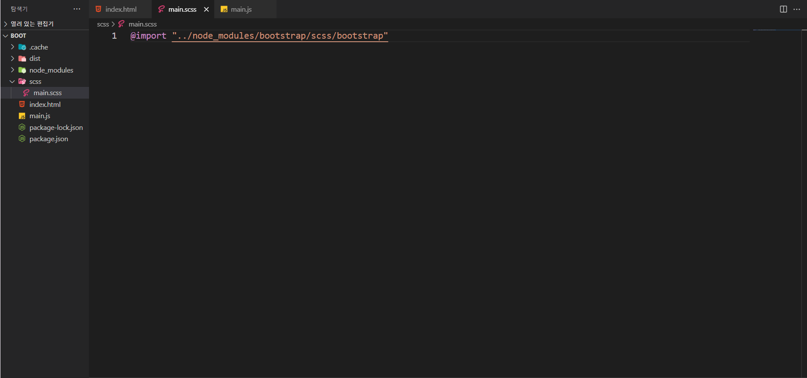Select the main.scss tab
This screenshot has width=807, height=378.
(182, 9)
